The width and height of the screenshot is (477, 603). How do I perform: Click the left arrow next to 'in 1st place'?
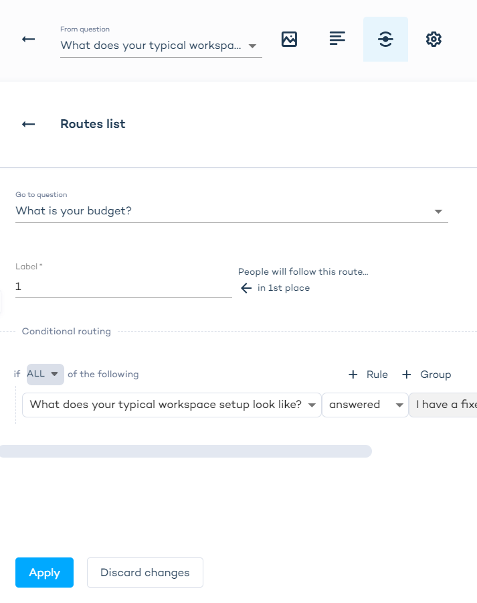(246, 288)
